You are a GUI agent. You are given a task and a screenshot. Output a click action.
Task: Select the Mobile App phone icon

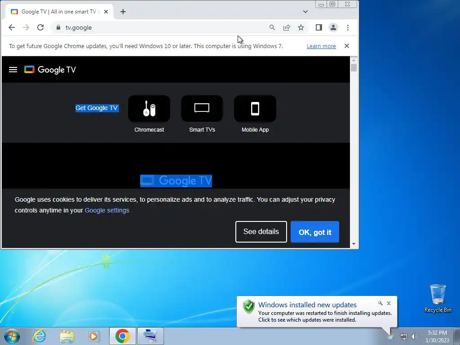click(255, 109)
